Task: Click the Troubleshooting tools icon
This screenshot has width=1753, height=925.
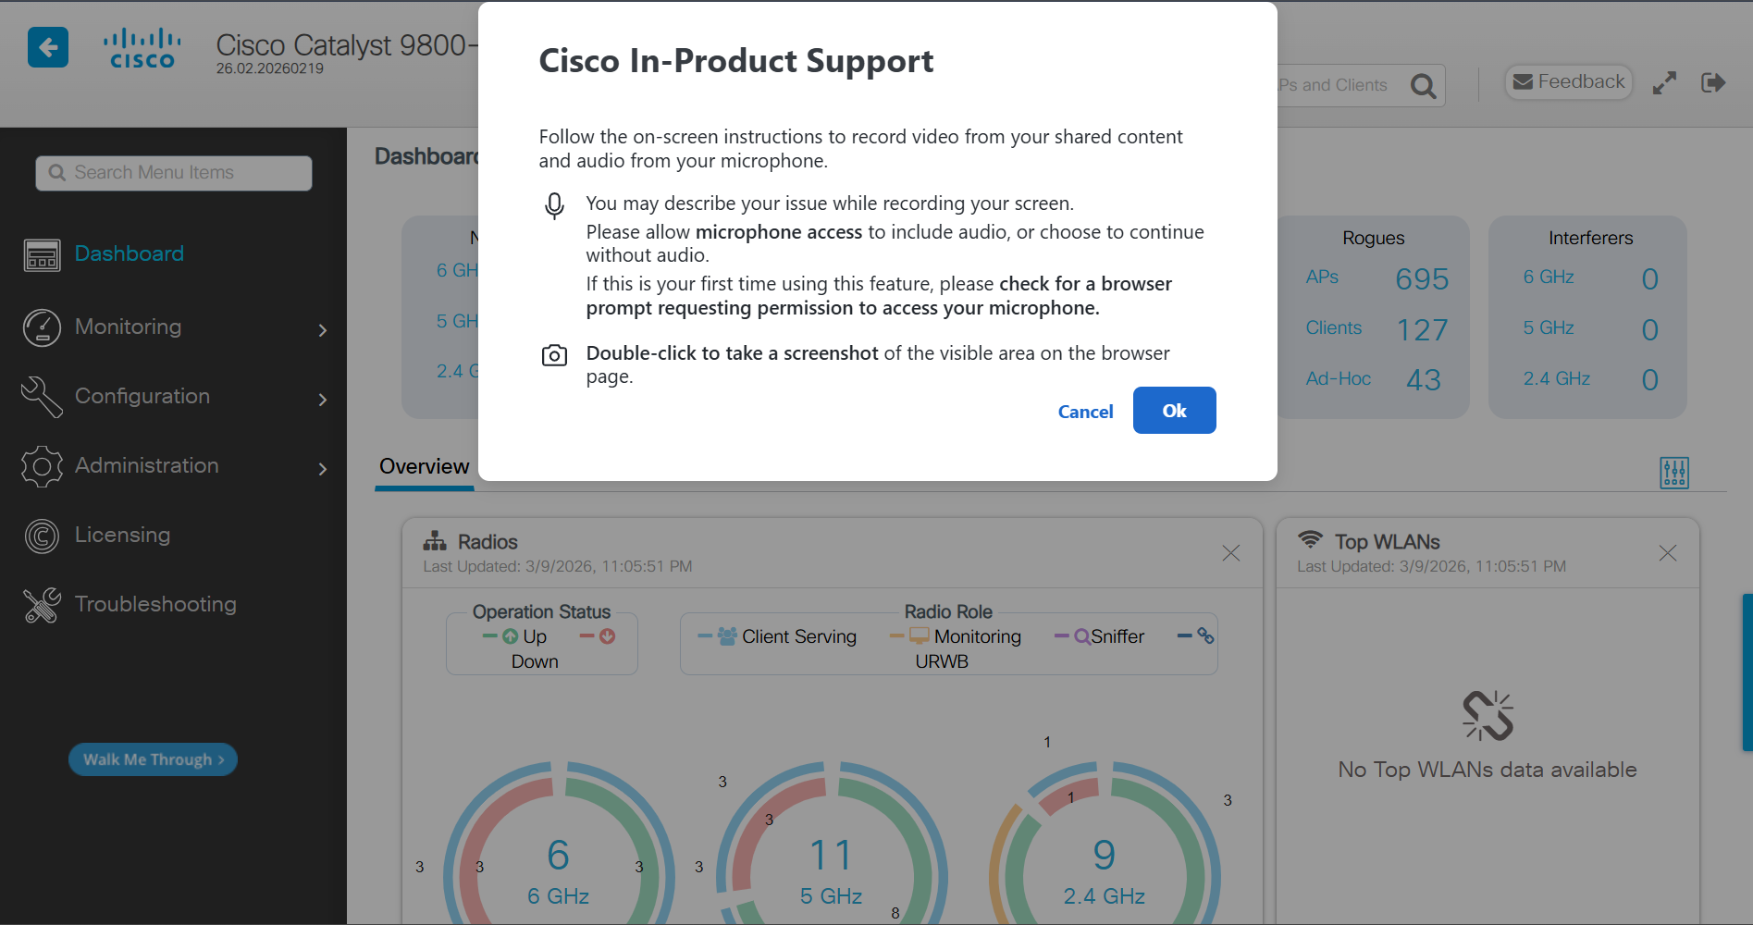Action: [42, 605]
